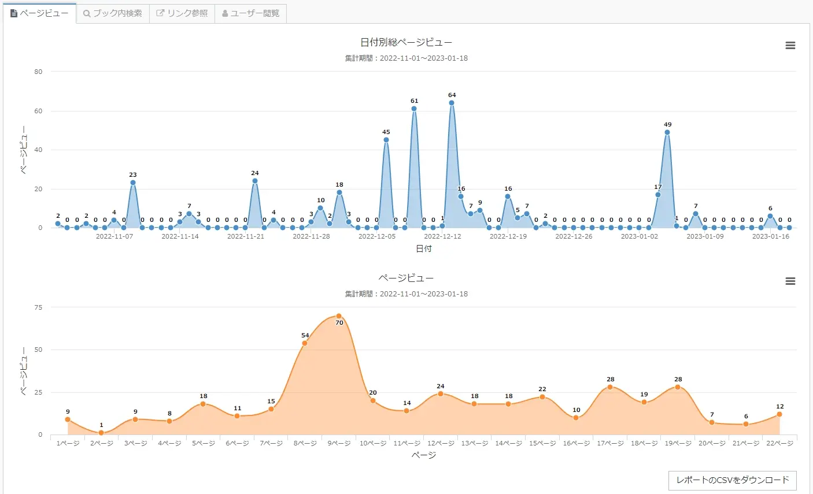Select the 15ページ data point valued 22

tap(542, 397)
